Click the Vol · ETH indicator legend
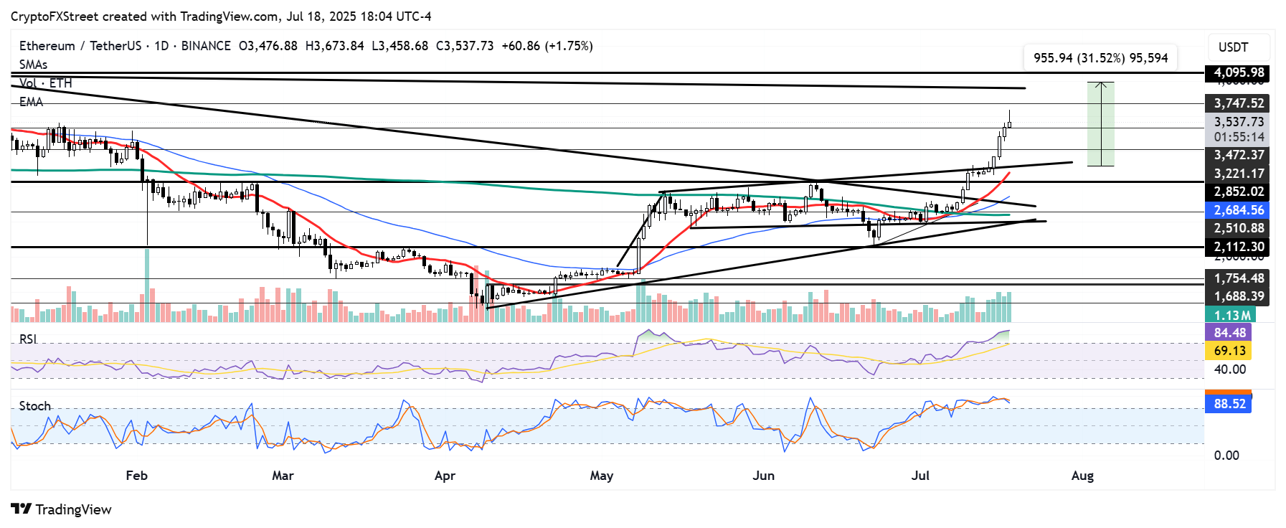 point(46,83)
